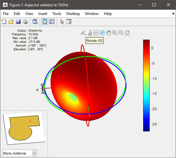This screenshot has height=158, width=176.
Task: Open the Insert menu
Action: click(43, 14)
